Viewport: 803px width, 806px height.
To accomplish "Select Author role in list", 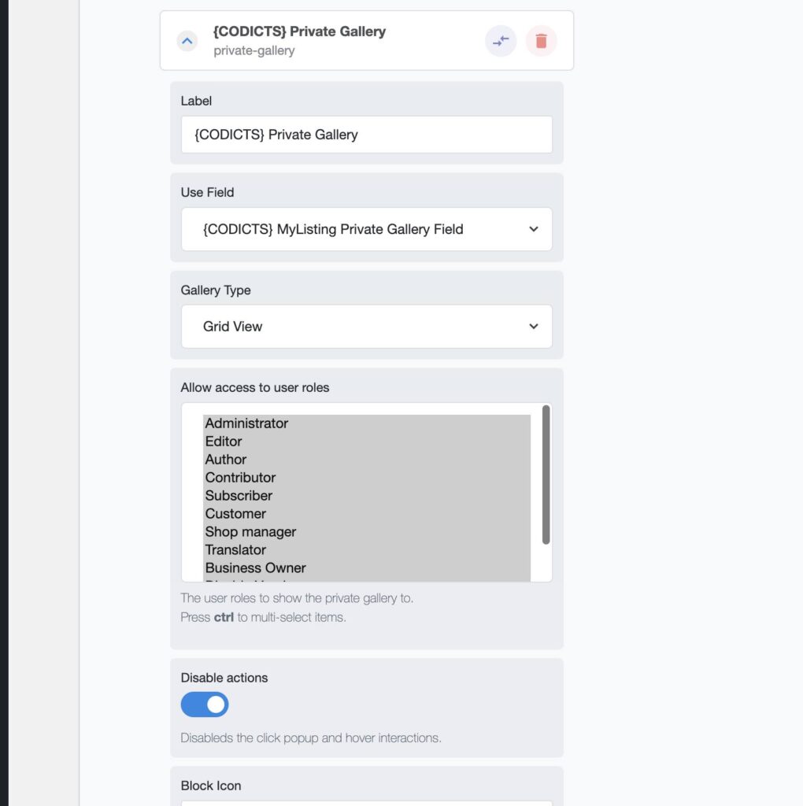I will click(367, 460).
